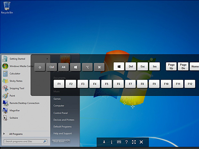This screenshot has width=199, height=149.
Task: Open Control Panel from the Start menu
Action: click(60, 113)
